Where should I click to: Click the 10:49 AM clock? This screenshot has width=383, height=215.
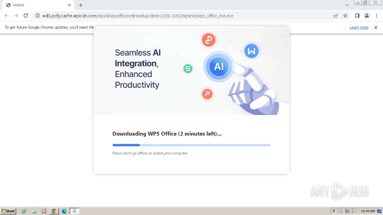tap(368, 211)
